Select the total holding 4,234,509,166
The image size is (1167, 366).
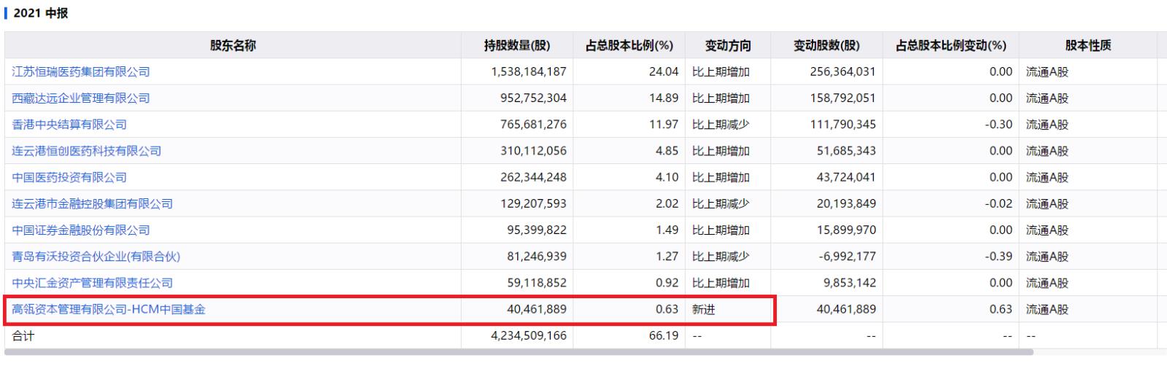tap(529, 335)
